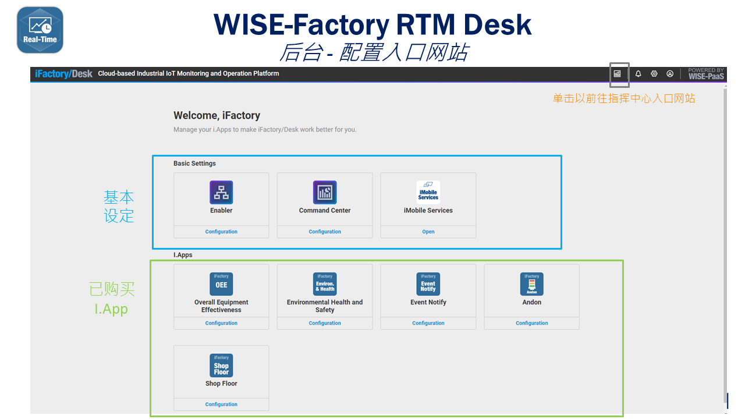Viewport: 745px width, 419px height.
Task: Click the Command Center card title
Action: pyautogui.click(x=325, y=211)
